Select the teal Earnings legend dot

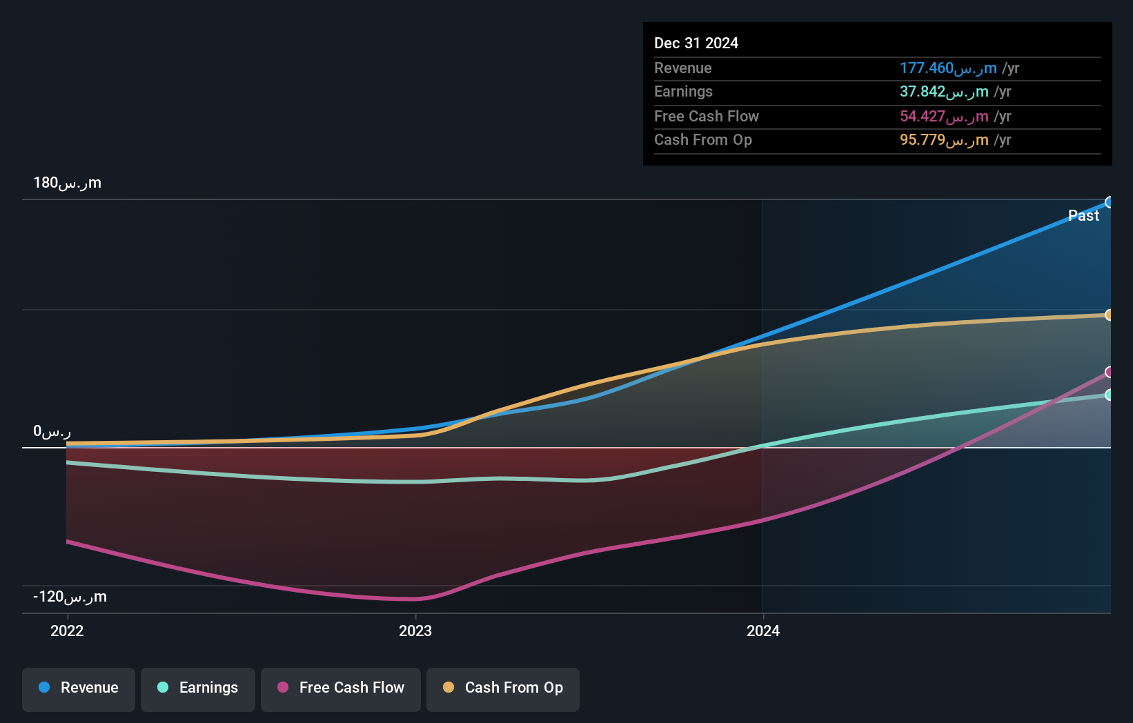pyautogui.click(x=162, y=688)
